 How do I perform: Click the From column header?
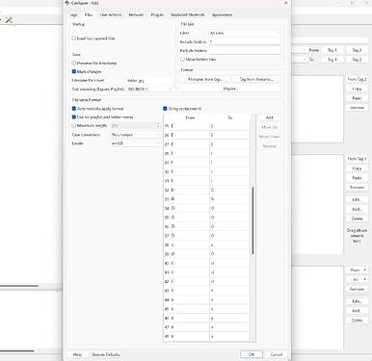[x=190, y=117]
